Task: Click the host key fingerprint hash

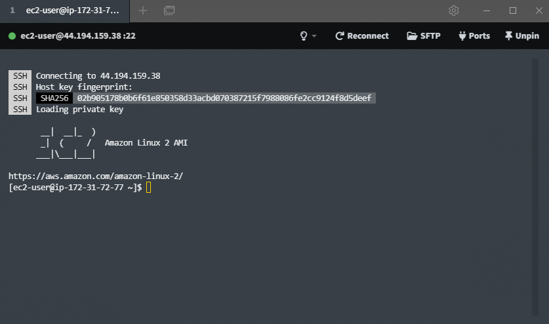Action: pos(224,98)
